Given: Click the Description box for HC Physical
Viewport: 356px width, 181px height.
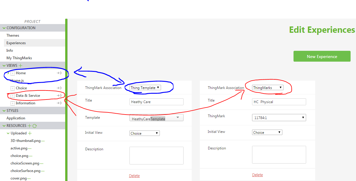Looking at the screenshot, I should [x=279, y=155].
